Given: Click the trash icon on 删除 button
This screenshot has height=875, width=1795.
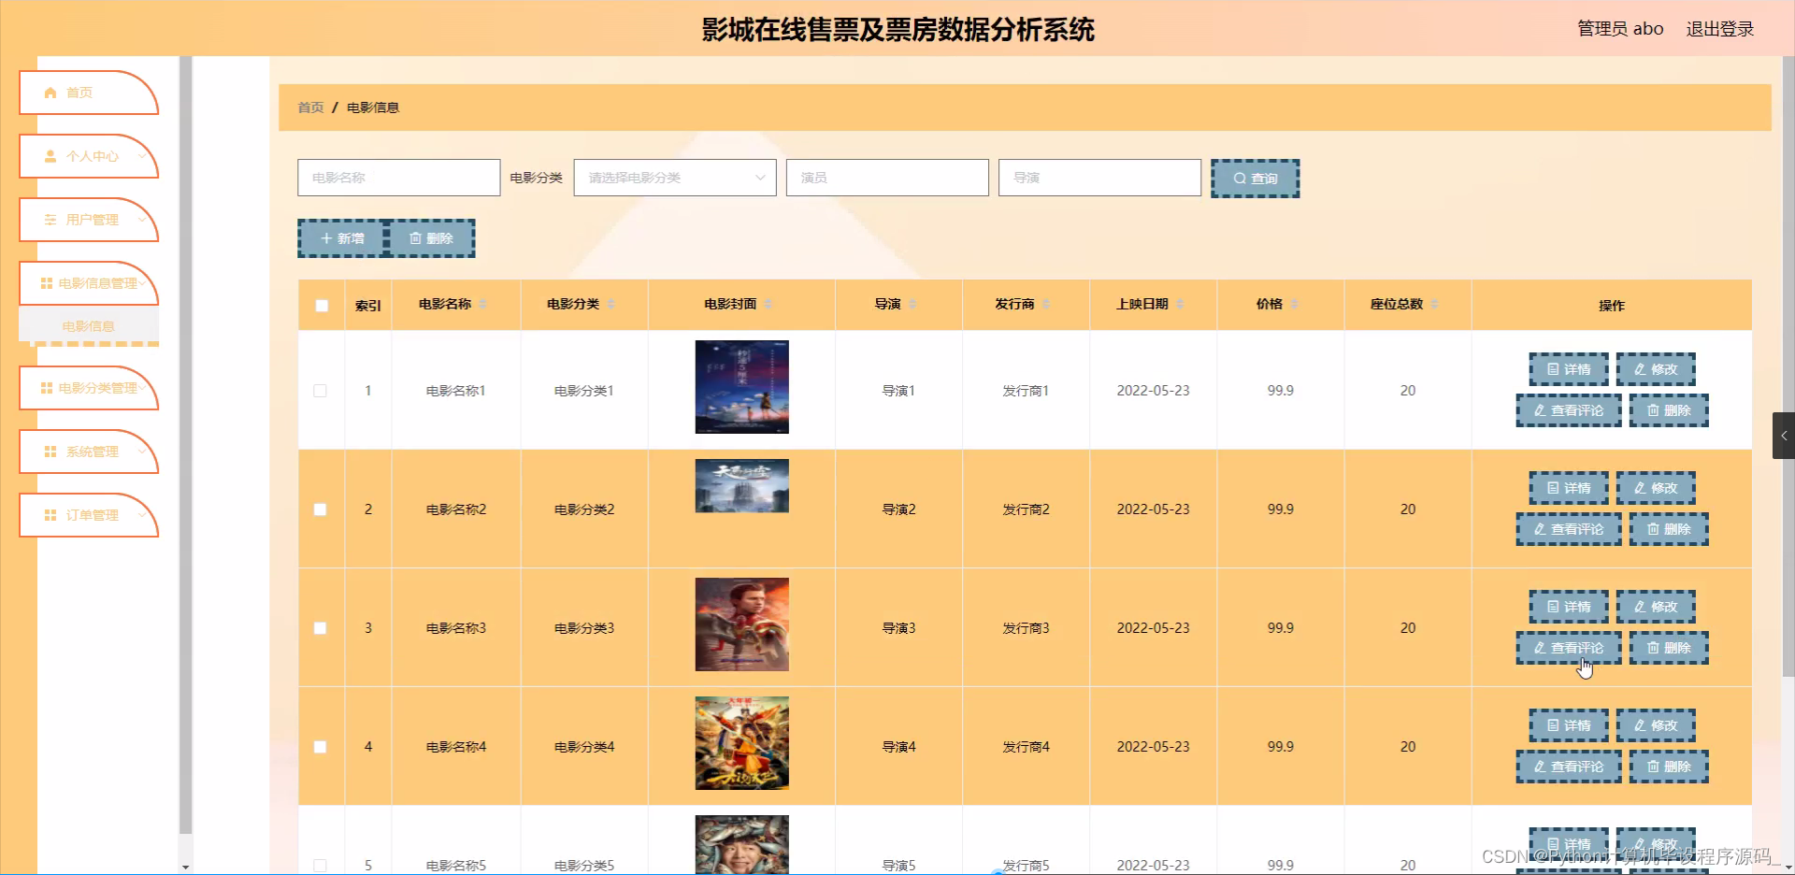Looking at the screenshot, I should click(x=414, y=238).
